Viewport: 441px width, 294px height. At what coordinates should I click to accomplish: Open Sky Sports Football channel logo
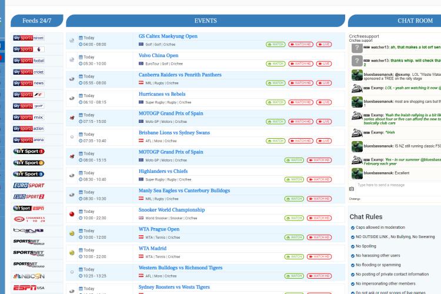pos(29,61)
